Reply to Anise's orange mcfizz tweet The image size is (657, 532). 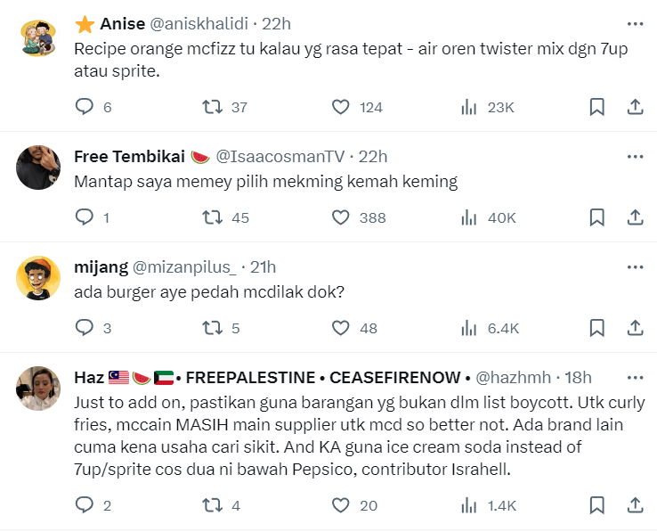[85, 107]
